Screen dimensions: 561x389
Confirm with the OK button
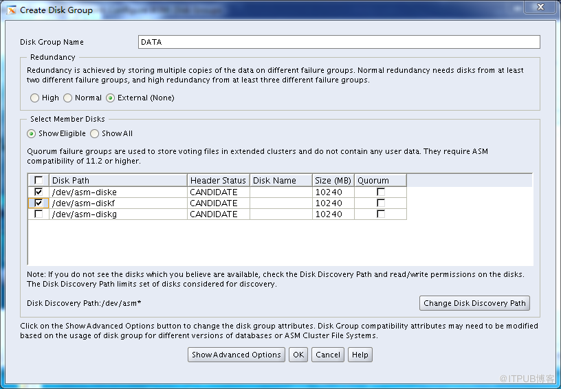tap(298, 355)
